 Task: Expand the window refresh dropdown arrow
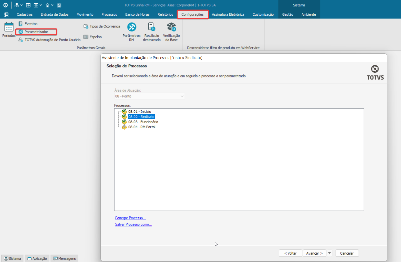[x=40, y=5]
